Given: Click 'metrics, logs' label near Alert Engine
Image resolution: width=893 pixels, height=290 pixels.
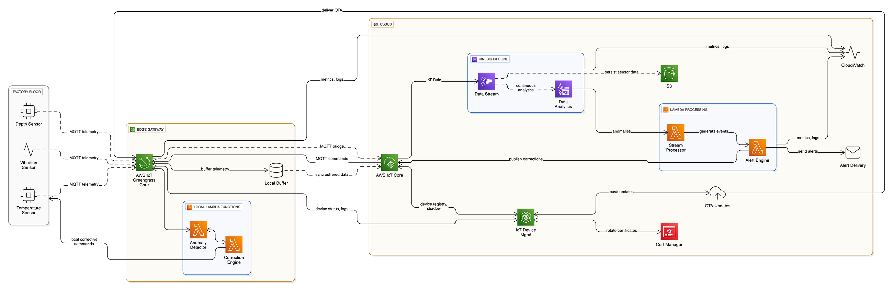Looking at the screenshot, I should 808,138.
